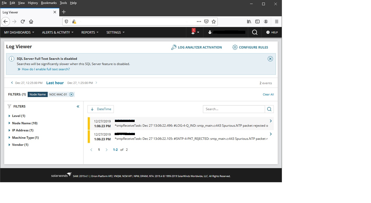Open the Orion global search magnifier
Viewport: 371px width, 203px height.
tap(254, 32)
